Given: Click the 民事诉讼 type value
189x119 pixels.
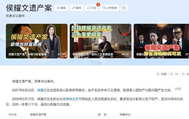Looking at the screenshot, I should point(125,115).
